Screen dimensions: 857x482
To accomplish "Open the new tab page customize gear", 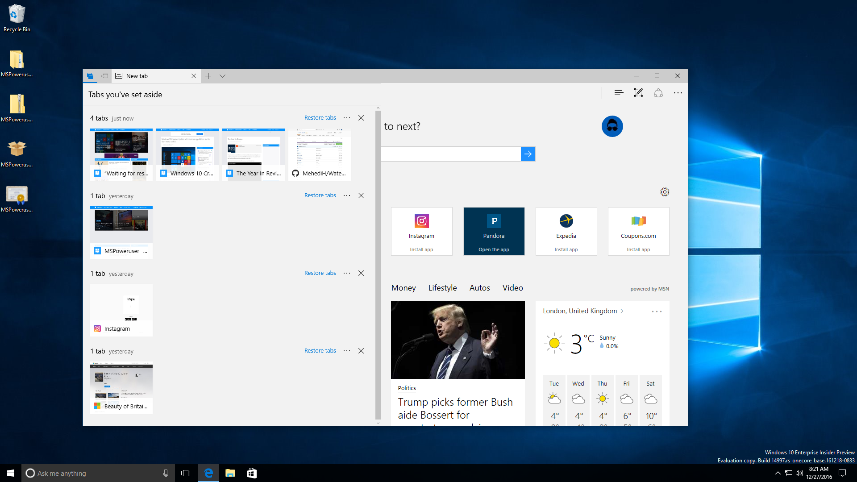I will click(x=665, y=192).
